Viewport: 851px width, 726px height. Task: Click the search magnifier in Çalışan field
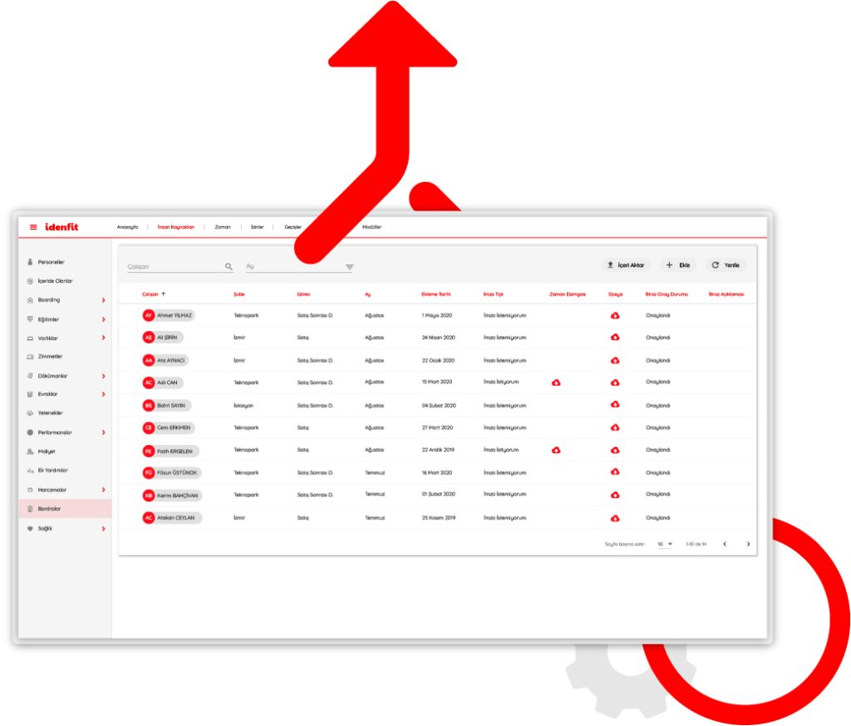[229, 267]
